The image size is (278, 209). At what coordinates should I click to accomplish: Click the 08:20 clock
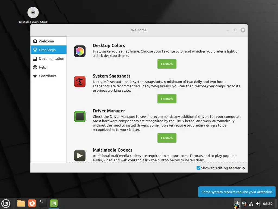point(268,204)
